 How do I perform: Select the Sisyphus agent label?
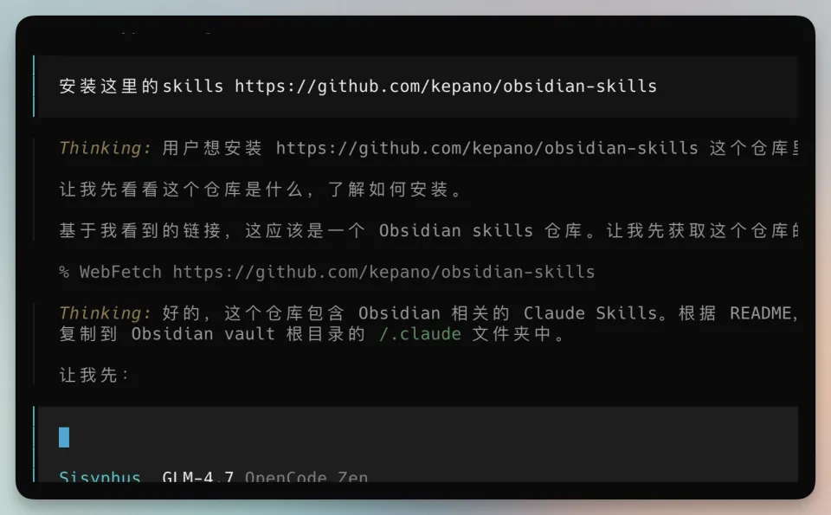pos(100,476)
